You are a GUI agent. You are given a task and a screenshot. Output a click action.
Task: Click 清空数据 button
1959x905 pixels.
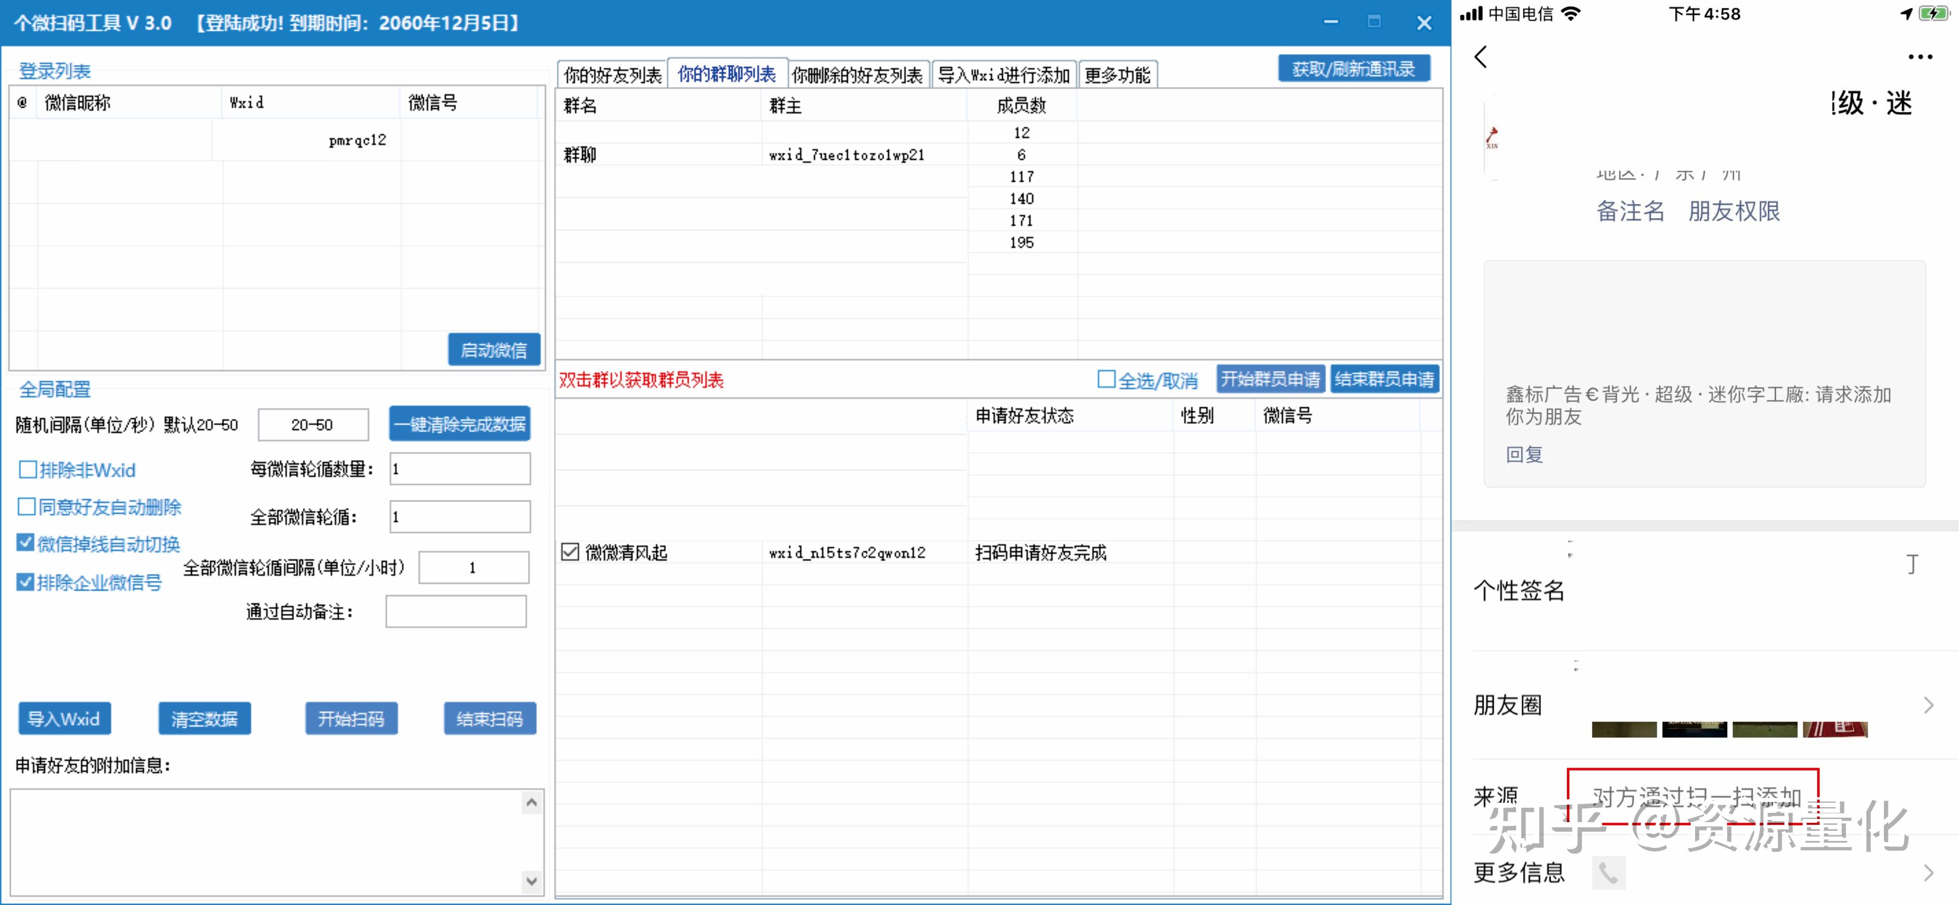click(x=205, y=718)
